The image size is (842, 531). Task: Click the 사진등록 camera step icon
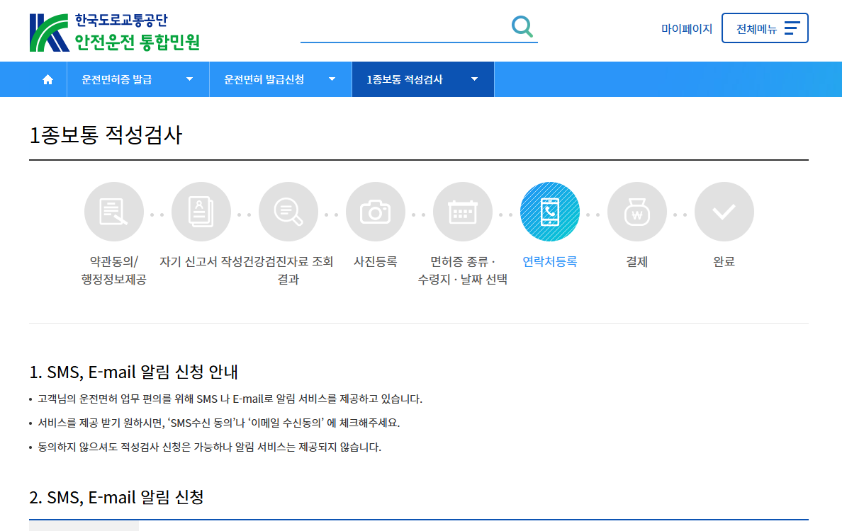click(x=376, y=211)
